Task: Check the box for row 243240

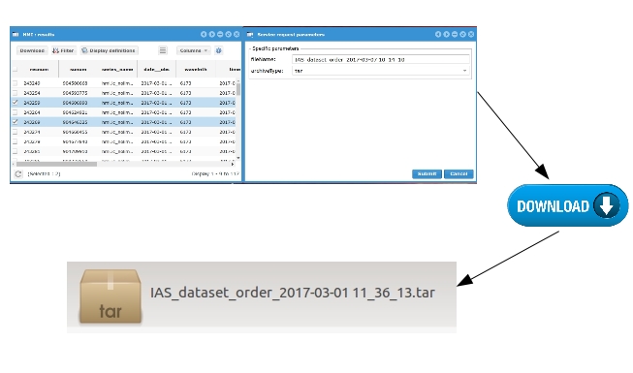Action: click(15, 83)
